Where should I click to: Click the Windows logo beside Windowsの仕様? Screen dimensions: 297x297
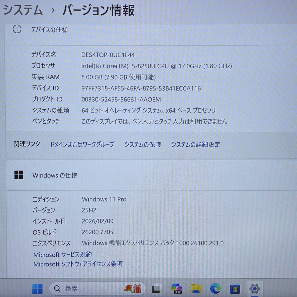click(x=19, y=175)
